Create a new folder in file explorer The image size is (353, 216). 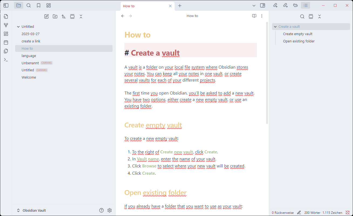pos(55,16)
